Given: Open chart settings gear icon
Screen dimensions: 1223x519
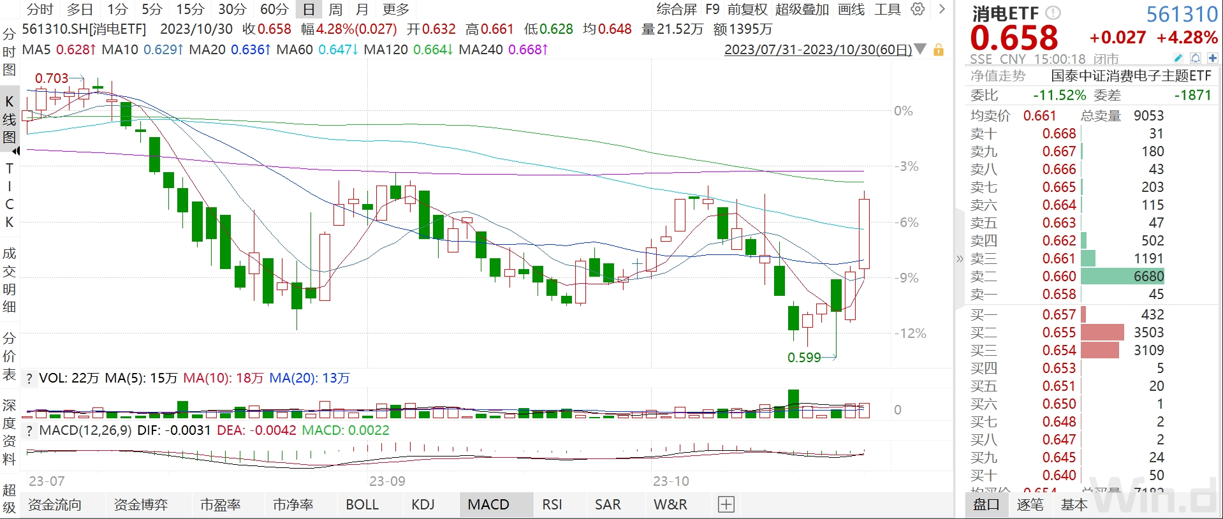Looking at the screenshot, I should coord(918,9).
